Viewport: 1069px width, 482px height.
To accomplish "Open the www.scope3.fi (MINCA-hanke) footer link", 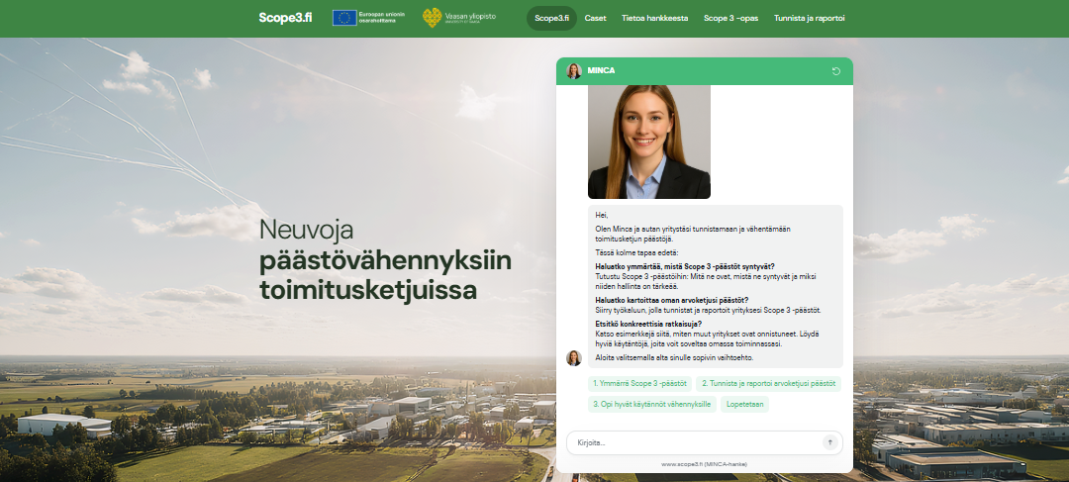I will [x=705, y=464].
